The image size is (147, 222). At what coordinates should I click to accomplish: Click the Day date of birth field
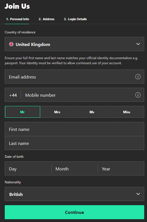tap(28, 168)
